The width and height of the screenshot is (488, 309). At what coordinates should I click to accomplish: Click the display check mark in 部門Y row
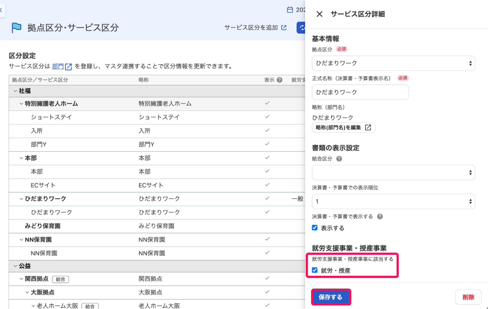267,144
